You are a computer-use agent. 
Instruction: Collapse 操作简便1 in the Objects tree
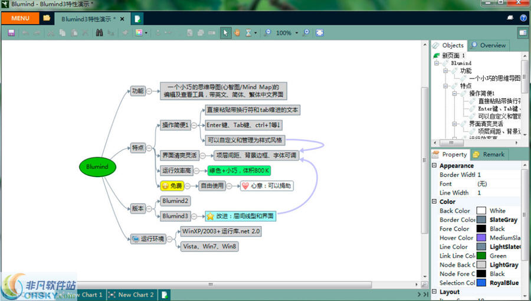pos(454,93)
